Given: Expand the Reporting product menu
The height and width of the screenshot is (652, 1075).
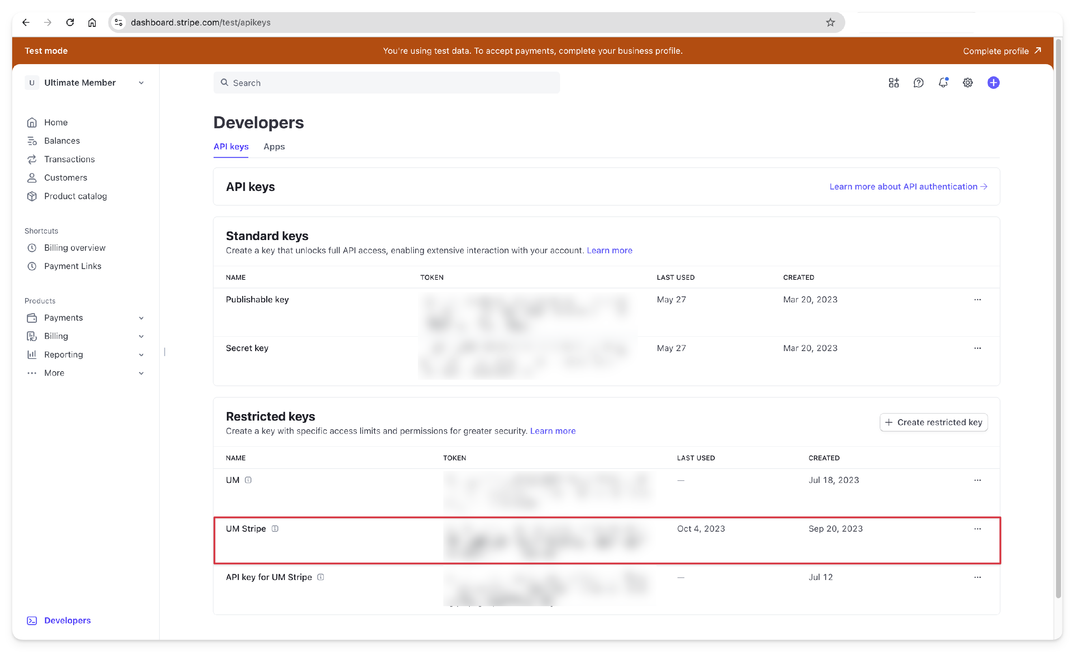Looking at the screenshot, I should tap(85, 354).
